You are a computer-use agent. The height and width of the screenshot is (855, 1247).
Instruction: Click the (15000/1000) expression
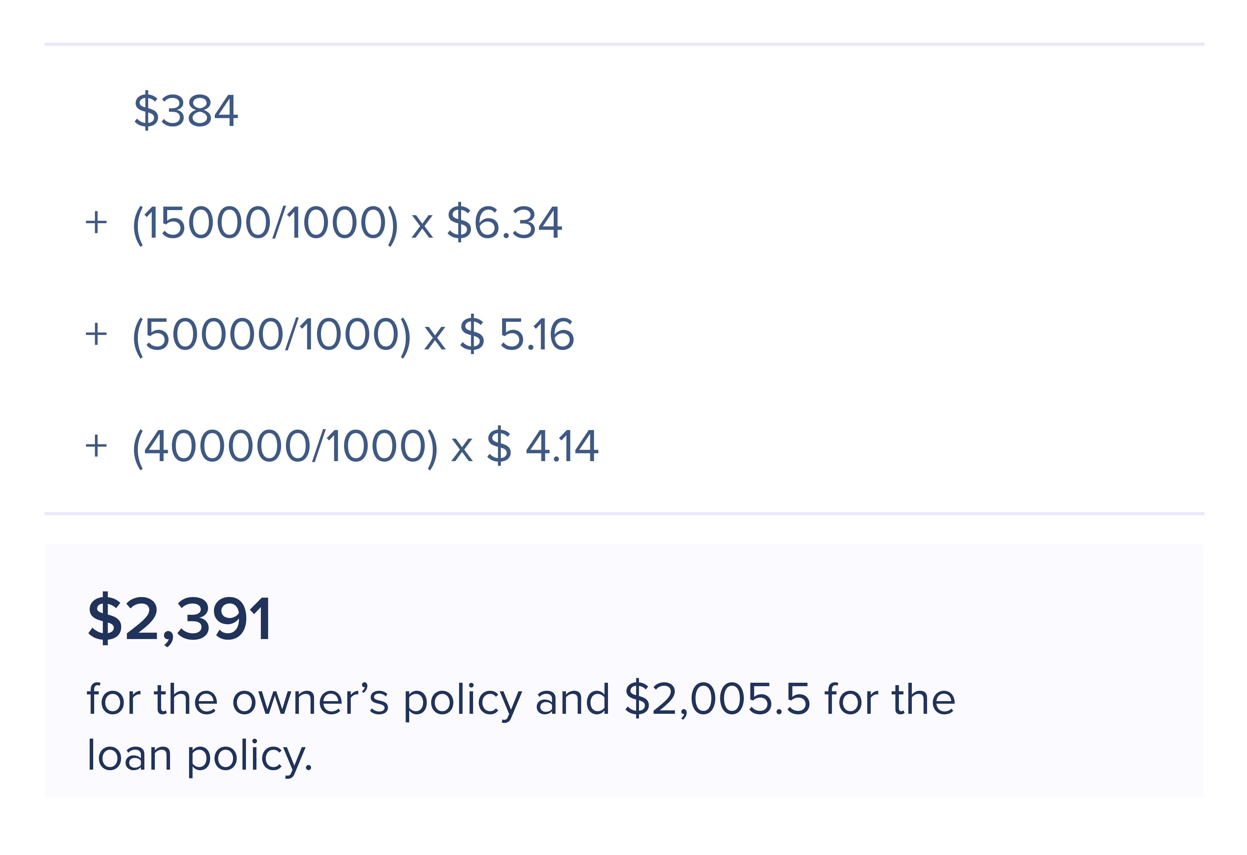(x=266, y=223)
